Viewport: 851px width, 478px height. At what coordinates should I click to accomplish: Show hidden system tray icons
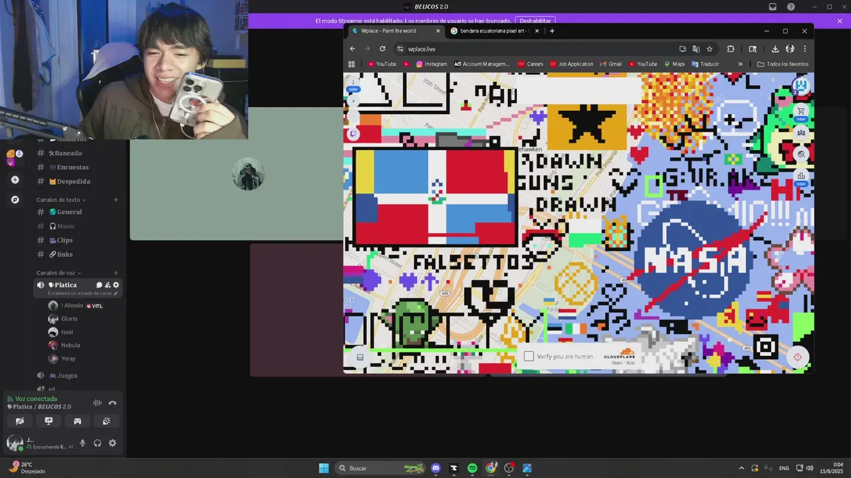coord(741,468)
